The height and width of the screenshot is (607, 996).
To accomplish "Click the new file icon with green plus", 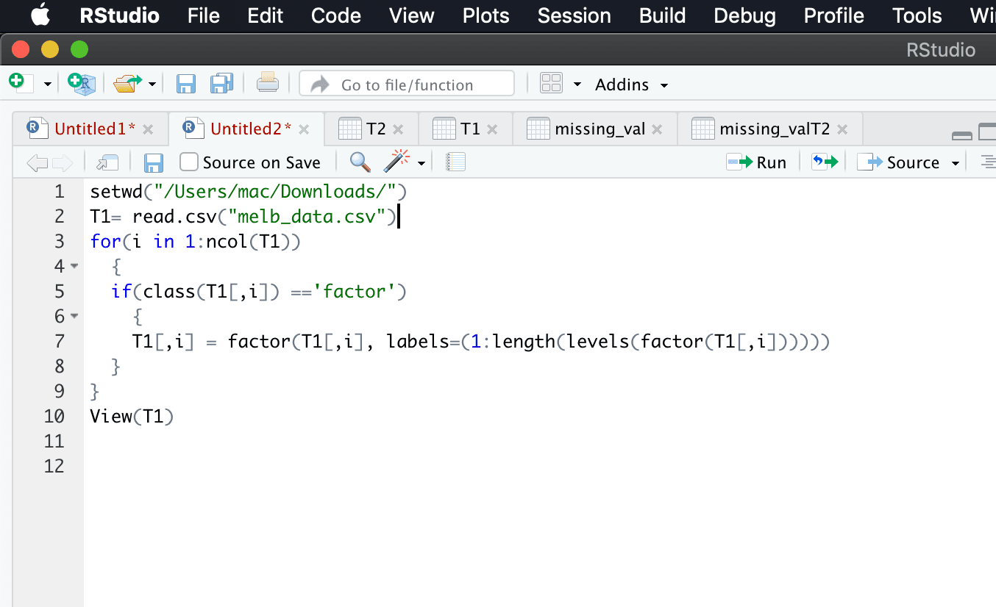I will point(21,84).
